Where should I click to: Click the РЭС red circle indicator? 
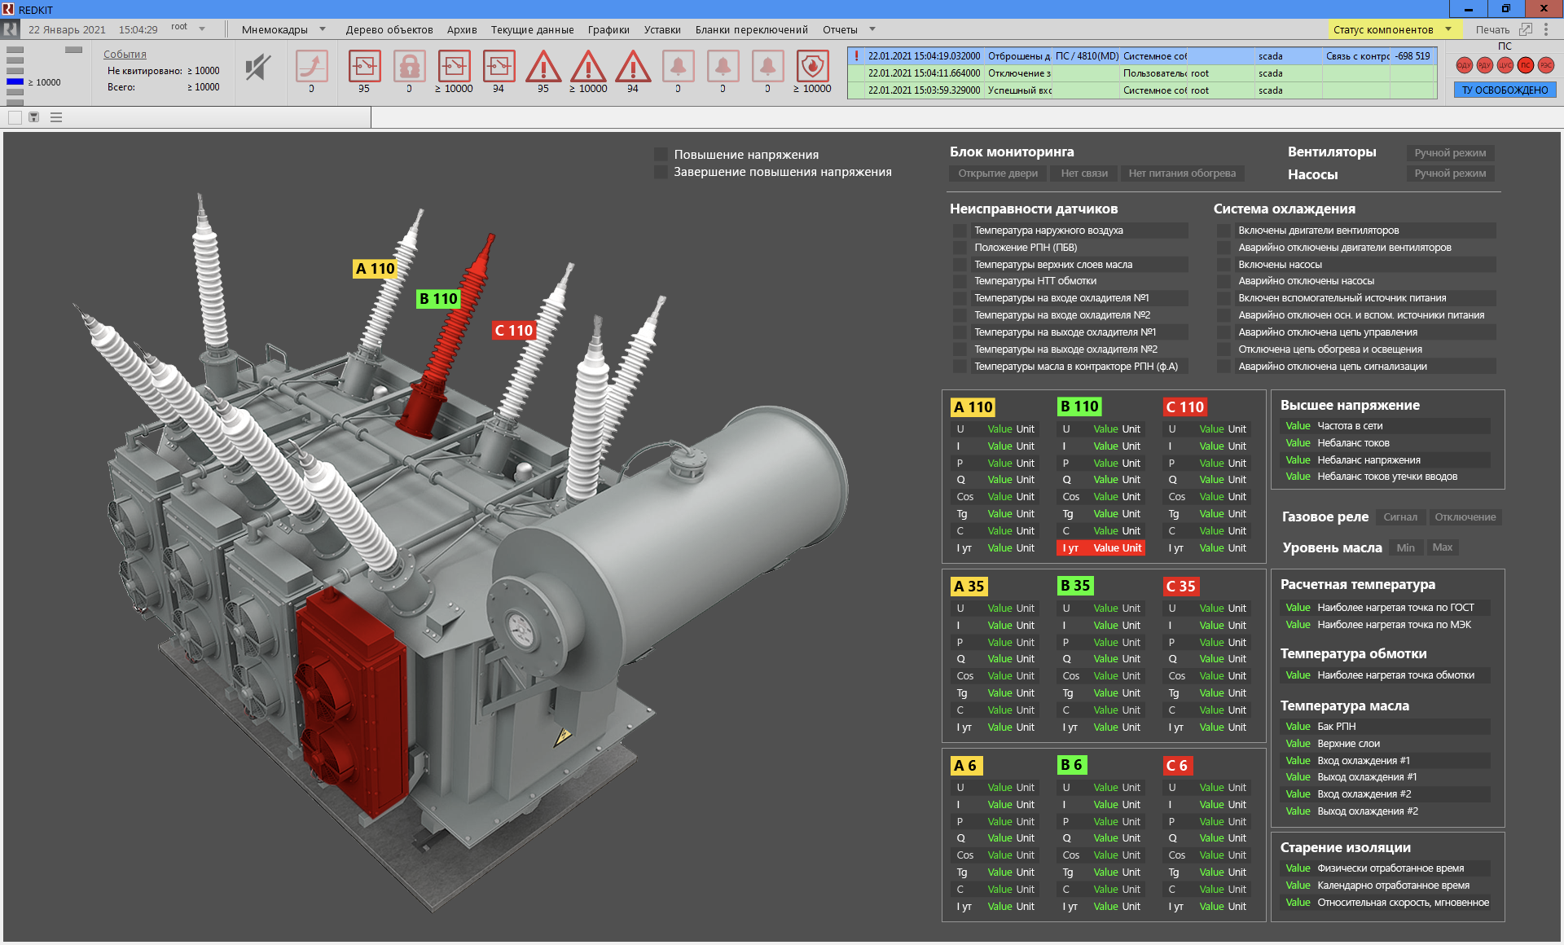click(x=1545, y=65)
